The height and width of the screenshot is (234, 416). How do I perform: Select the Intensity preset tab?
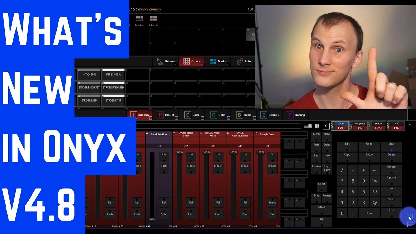[x=140, y=115]
